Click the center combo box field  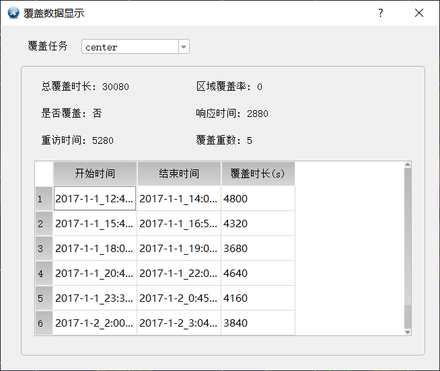pos(135,46)
